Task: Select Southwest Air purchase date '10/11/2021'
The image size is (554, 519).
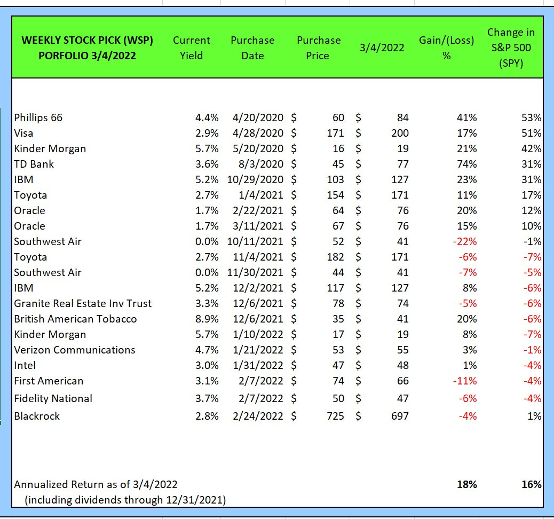Action: [x=255, y=241]
